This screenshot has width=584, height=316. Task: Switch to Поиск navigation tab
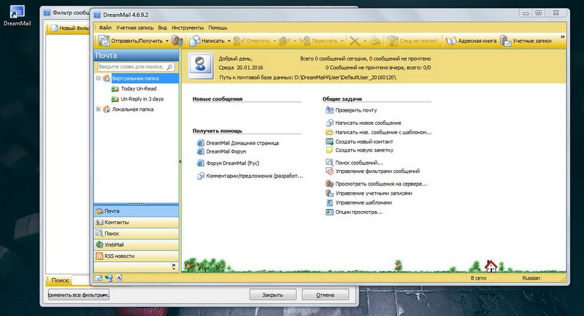tap(137, 234)
